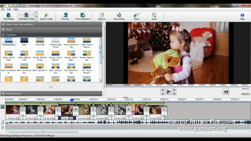Open the Share dropdown arrow

point(140,14)
